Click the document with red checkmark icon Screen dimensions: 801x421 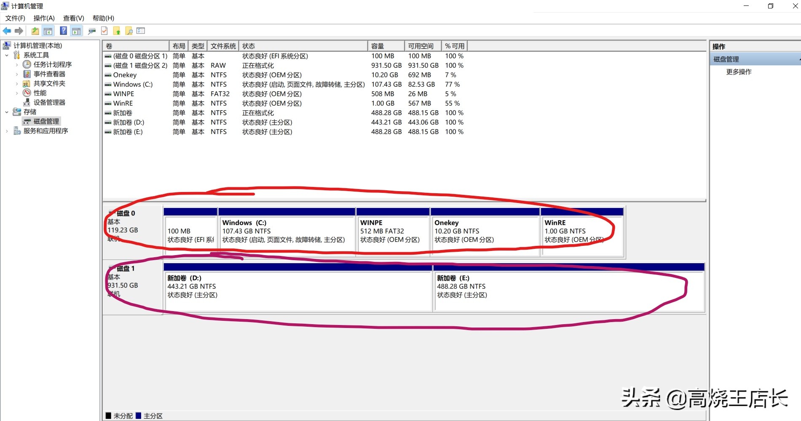[x=104, y=31]
